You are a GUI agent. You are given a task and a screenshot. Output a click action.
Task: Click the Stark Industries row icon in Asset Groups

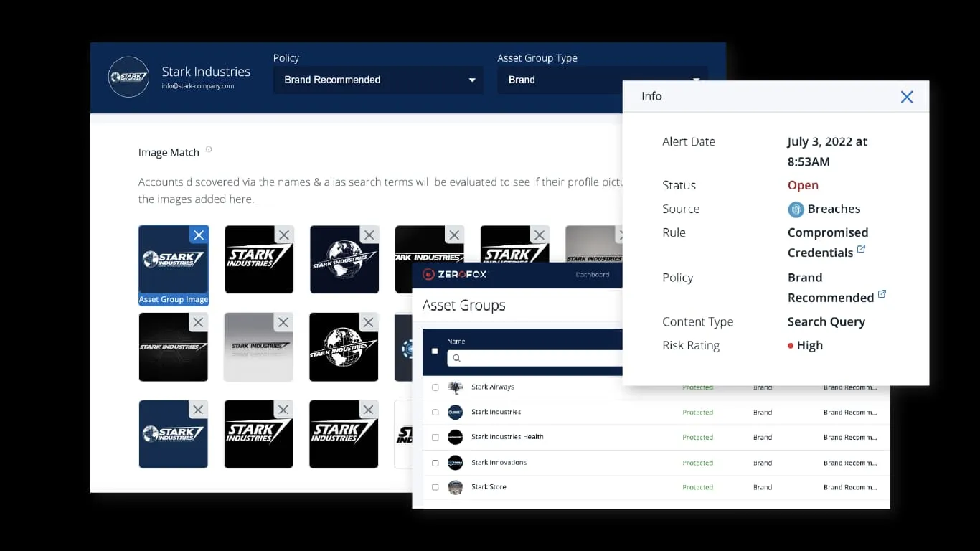(x=455, y=412)
